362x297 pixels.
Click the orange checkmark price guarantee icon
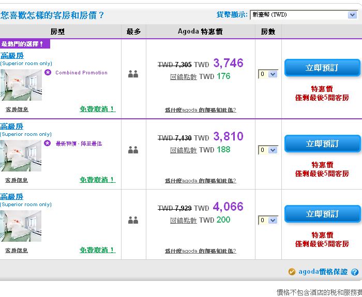click(x=292, y=272)
